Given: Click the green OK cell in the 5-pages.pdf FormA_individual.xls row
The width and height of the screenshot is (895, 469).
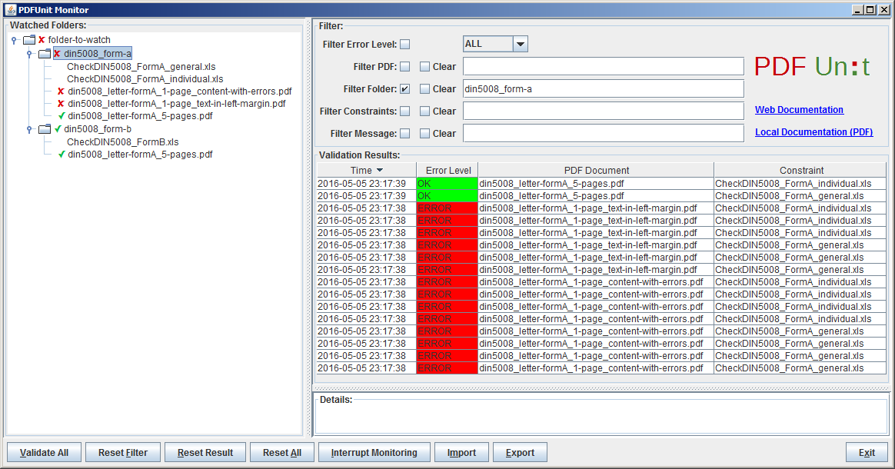Looking at the screenshot, I should click(x=447, y=184).
